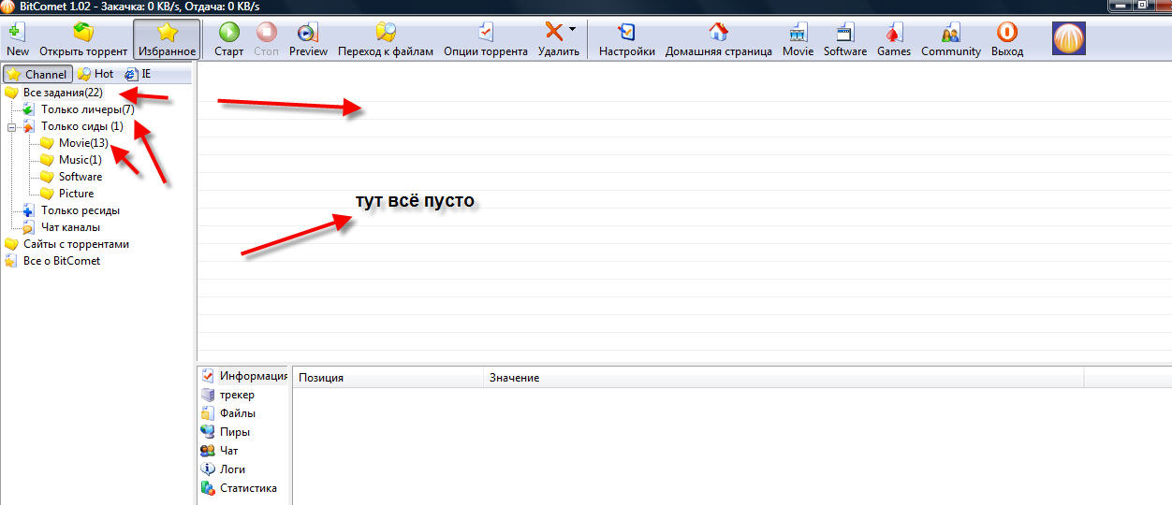This screenshot has height=505, width=1172.
Task: Open Сайты с торрентами
Action: pos(77,244)
